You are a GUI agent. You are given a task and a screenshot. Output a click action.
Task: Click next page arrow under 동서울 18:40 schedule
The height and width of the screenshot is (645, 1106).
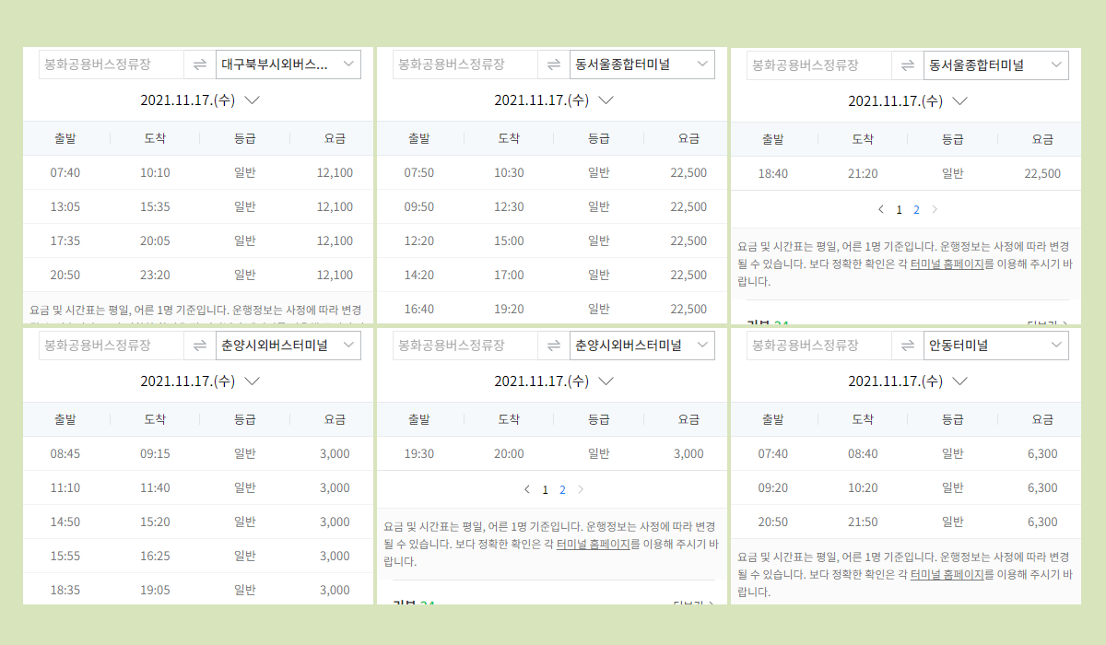coord(934,209)
